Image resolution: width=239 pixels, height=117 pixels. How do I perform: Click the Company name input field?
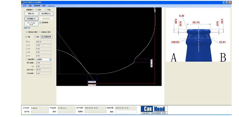pos(40,108)
